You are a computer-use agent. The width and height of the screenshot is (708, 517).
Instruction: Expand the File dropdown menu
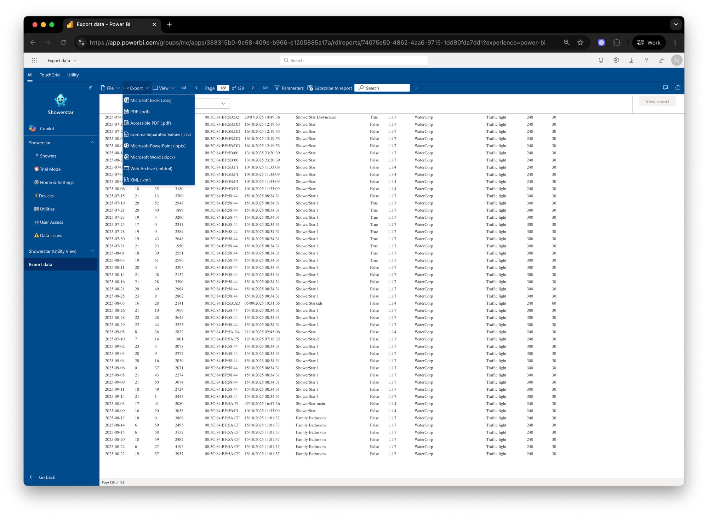[110, 88]
